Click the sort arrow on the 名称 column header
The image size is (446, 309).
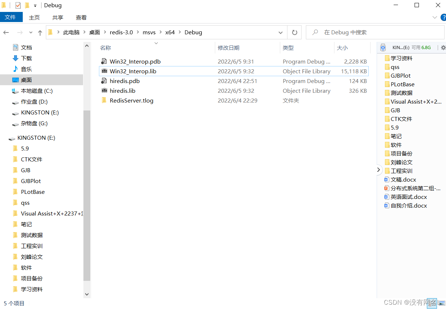(156, 42)
